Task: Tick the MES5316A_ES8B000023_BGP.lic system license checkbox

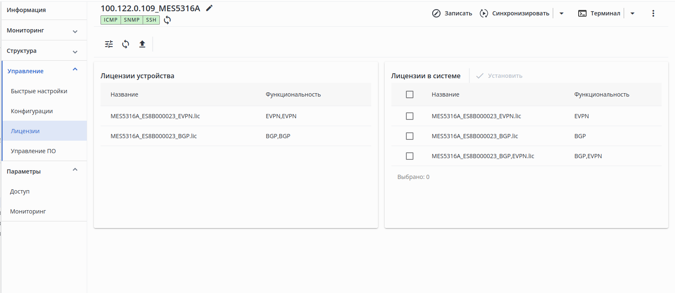Action: (410, 136)
